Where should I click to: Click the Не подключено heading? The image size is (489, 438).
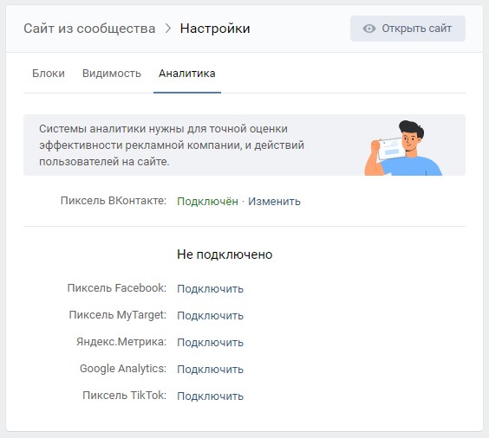coord(225,254)
